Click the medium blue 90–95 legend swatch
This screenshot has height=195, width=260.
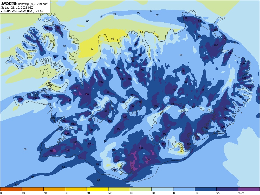(206, 189)
